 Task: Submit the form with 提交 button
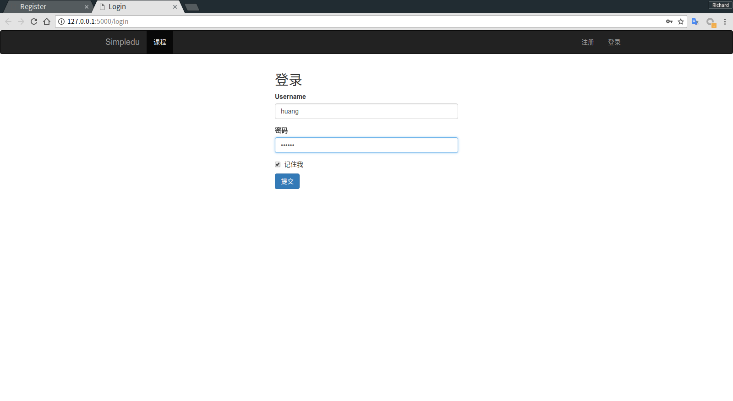coord(287,181)
